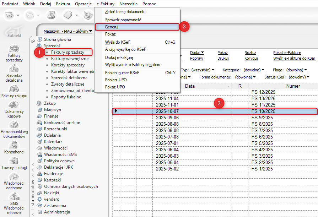This screenshot has width=318, height=217.
Task: Open Dokumenty kasowe shortcut icon
Action: click(x=14, y=105)
